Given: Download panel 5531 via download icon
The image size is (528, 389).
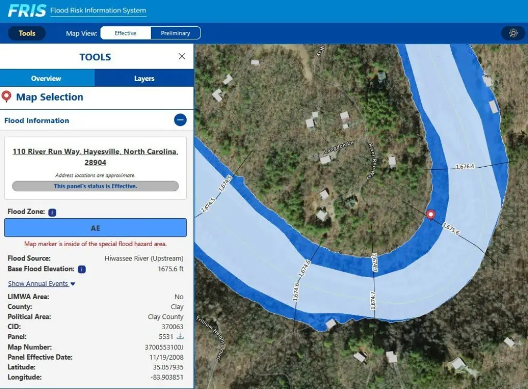Looking at the screenshot, I should [x=180, y=337].
